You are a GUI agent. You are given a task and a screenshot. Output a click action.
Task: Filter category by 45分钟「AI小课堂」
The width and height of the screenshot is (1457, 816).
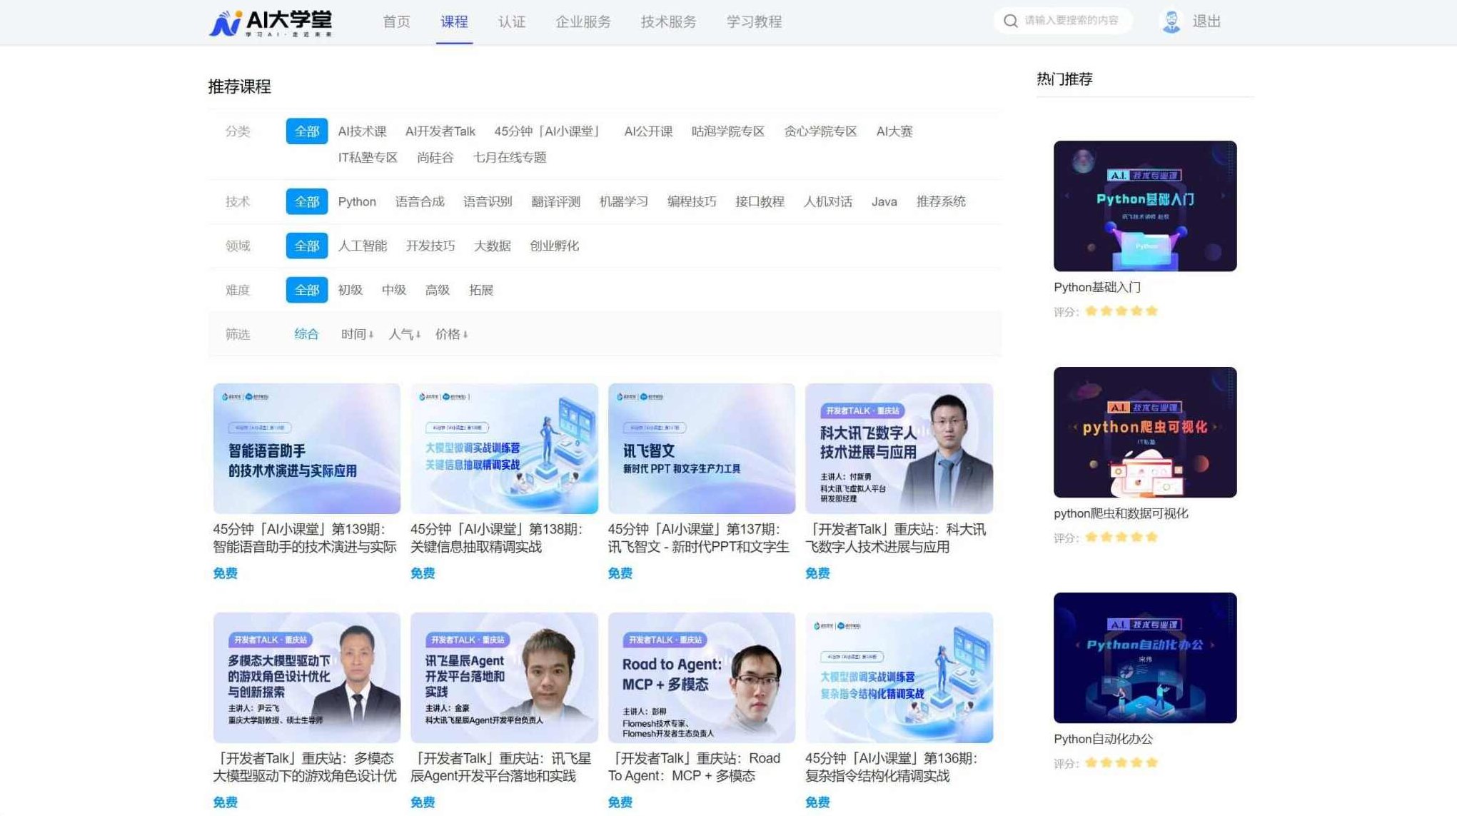tap(549, 131)
